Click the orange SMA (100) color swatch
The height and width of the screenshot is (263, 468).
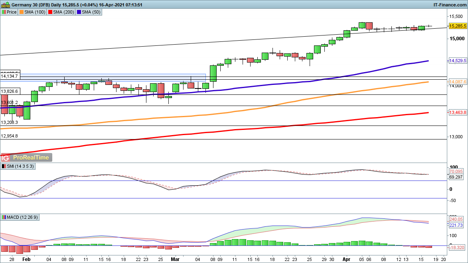pos(22,12)
